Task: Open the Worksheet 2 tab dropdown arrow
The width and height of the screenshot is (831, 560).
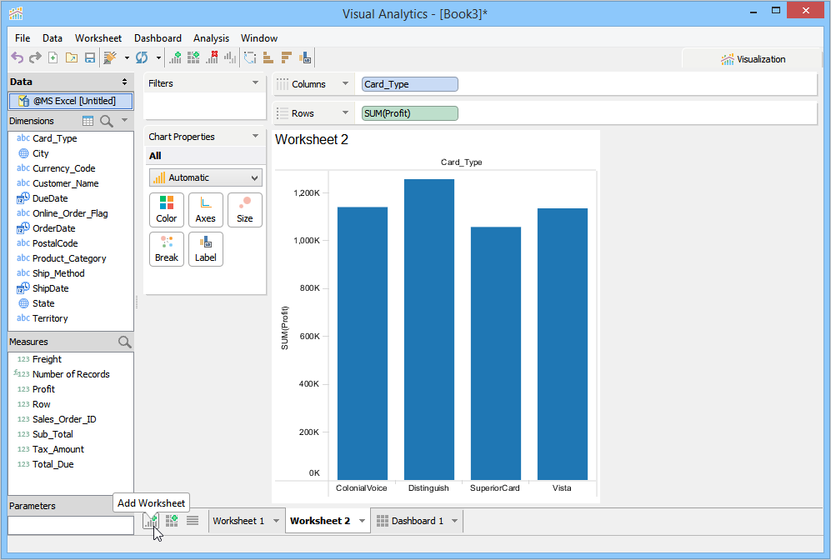Action: (x=362, y=521)
